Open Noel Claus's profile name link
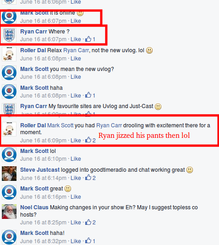 pyautogui.click(x=34, y=207)
